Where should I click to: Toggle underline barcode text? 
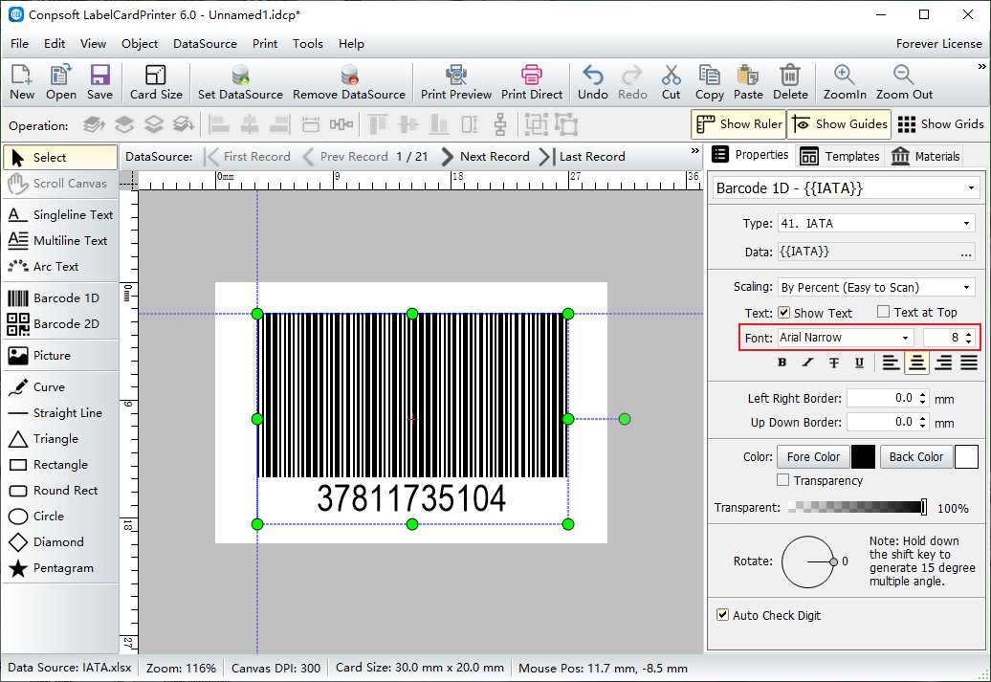click(860, 363)
